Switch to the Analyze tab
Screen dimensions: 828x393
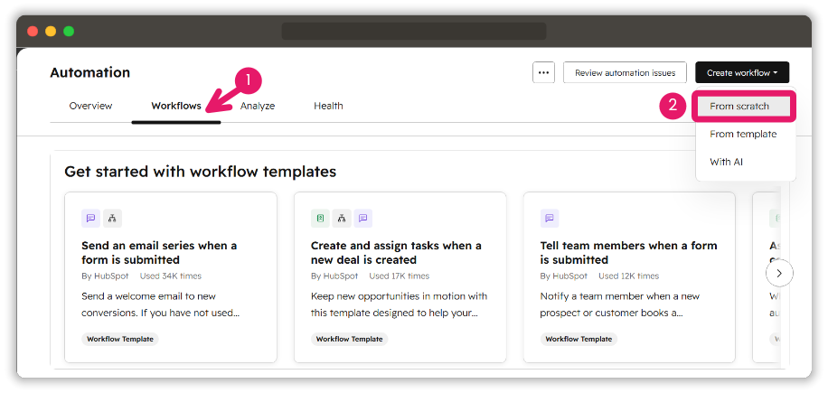[258, 106]
